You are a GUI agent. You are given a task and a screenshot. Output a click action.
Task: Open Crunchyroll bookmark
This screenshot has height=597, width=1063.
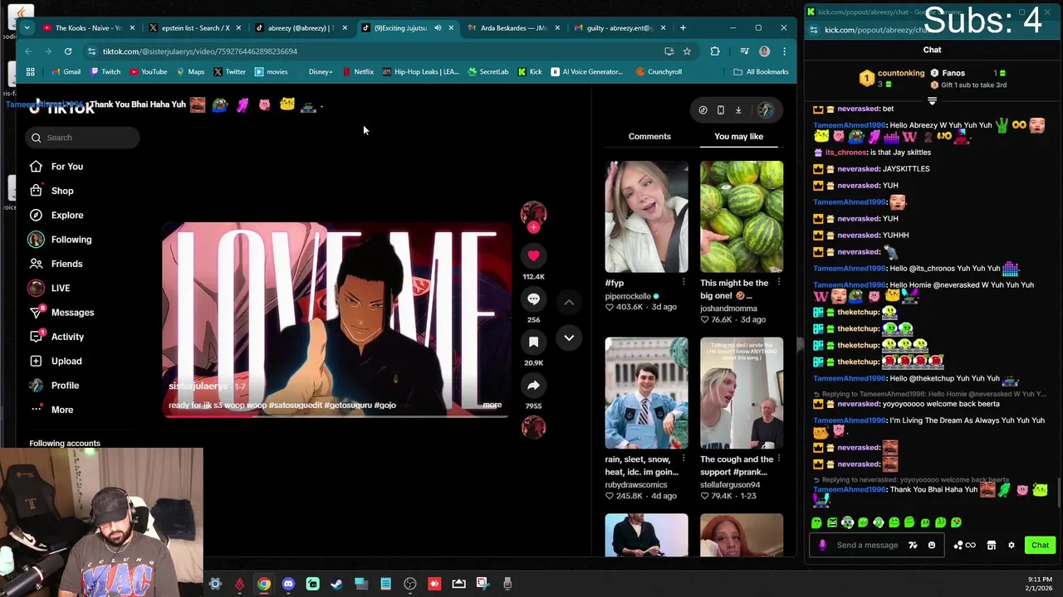coord(659,72)
